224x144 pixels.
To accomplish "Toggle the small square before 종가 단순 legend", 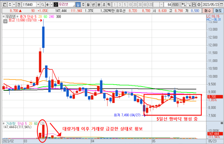I will coord(18,17).
